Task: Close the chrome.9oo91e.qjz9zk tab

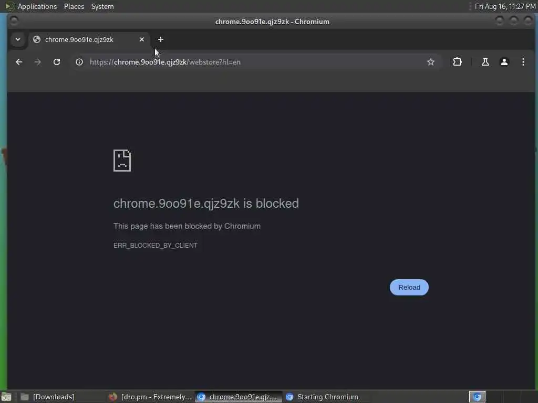Action: [x=142, y=39]
